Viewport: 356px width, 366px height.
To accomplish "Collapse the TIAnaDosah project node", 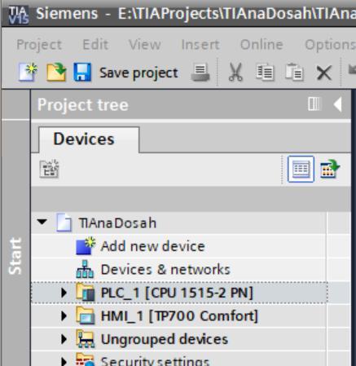I will pyautogui.click(x=42, y=222).
